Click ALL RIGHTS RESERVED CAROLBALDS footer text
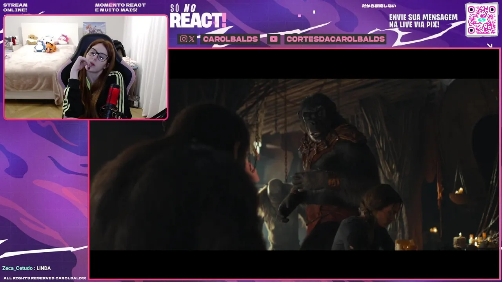502x282 pixels. (x=45, y=278)
